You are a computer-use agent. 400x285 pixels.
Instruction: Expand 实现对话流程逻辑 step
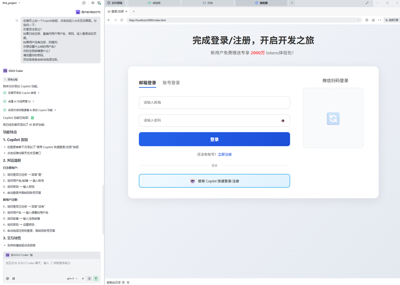coord(32,110)
